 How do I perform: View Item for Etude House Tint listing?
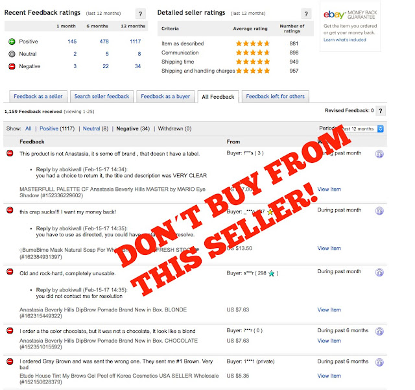pyautogui.click(x=329, y=376)
